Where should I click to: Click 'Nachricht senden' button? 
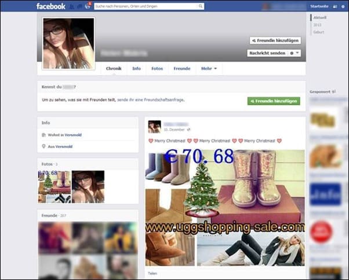click(267, 53)
